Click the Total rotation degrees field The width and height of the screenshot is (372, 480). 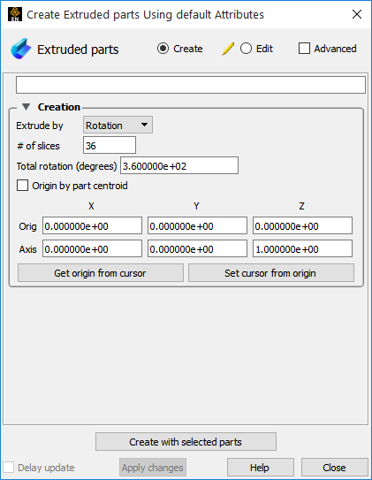click(179, 165)
